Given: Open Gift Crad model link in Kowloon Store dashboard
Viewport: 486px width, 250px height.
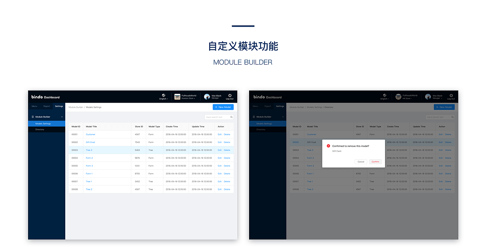Looking at the screenshot, I should coord(90,142).
